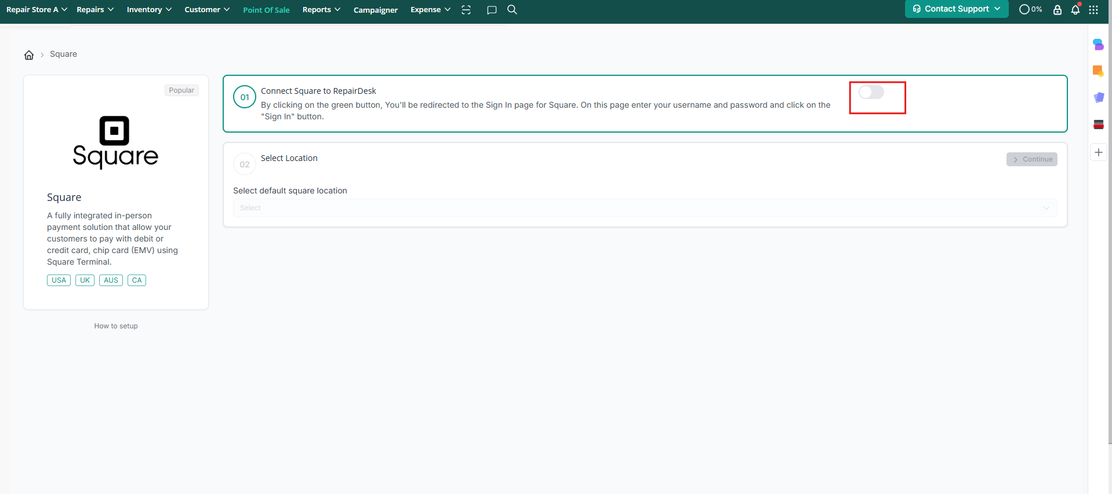The width and height of the screenshot is (1112, 494).
Task: Click the Square breadcrumb label
Action: pyautogui.click(x=63, y=54)
